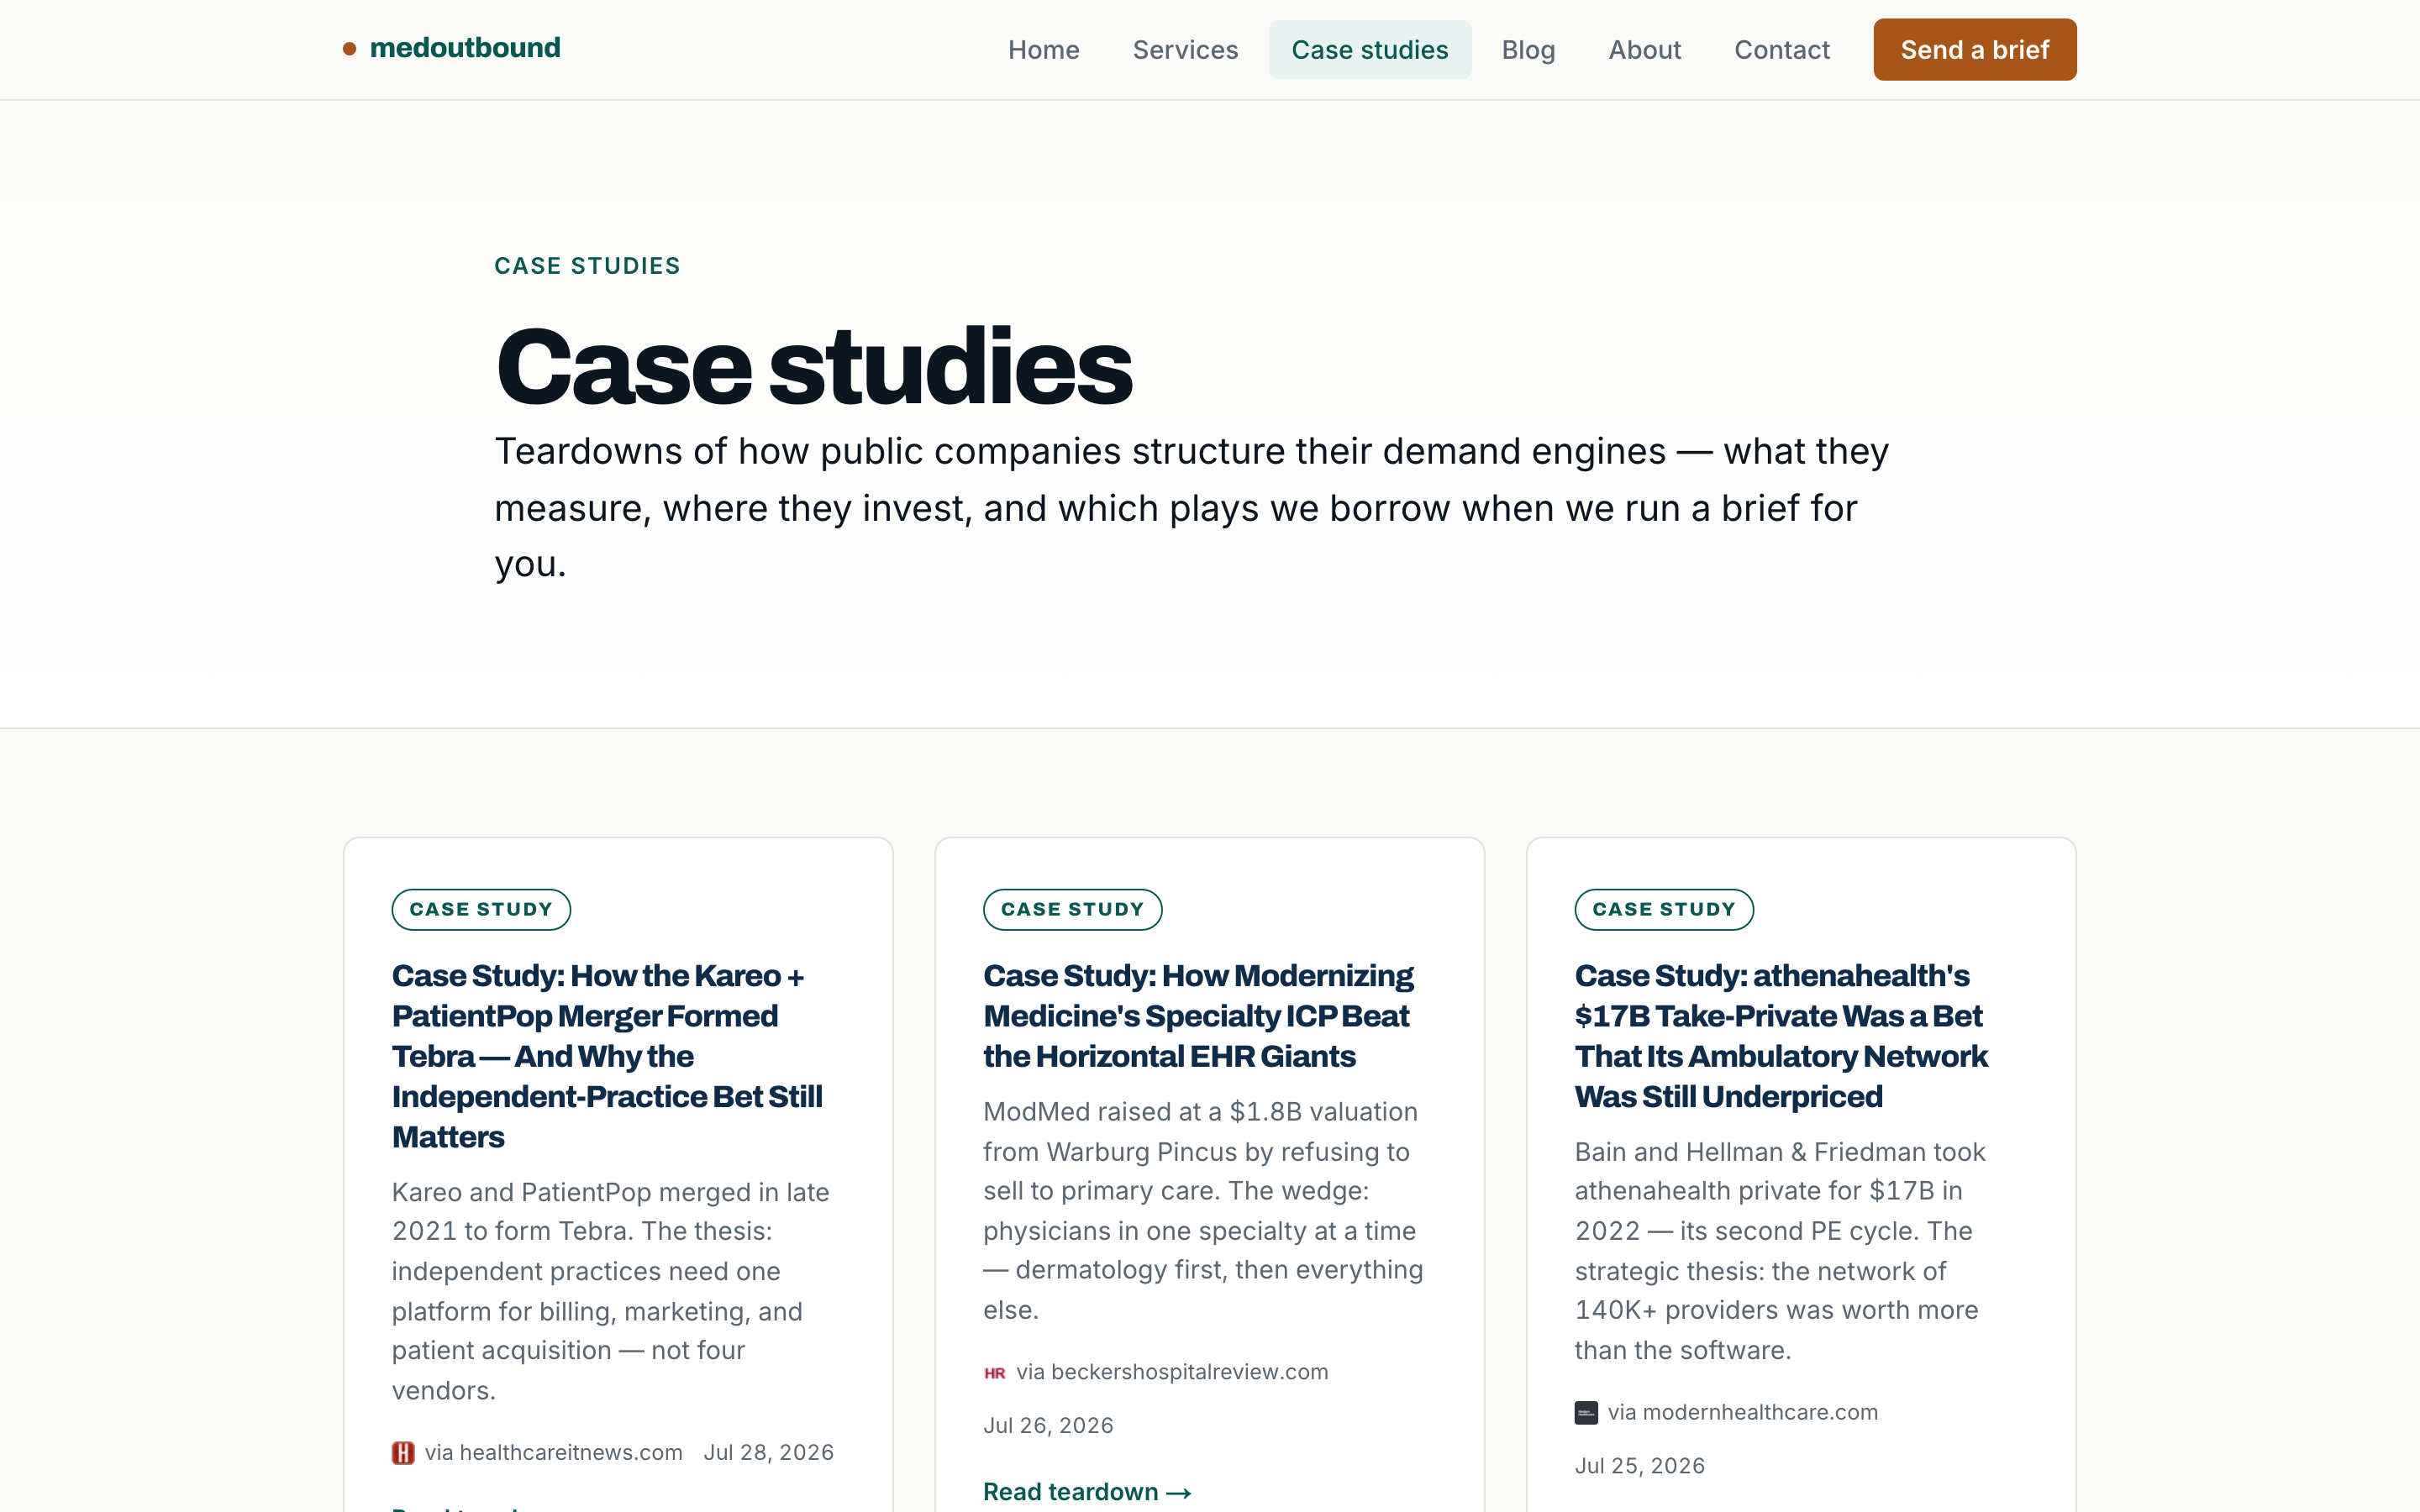Click the modernhealthcare favicon icon
The height and width of the screenshot is (1512, 2420).
point(1586,1413)
